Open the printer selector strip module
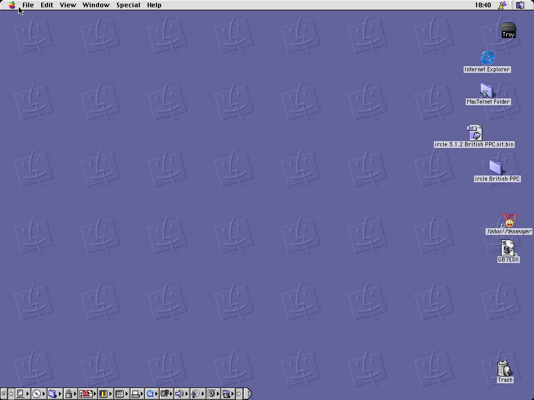This screenshot has height=400, width=534. 137,394
